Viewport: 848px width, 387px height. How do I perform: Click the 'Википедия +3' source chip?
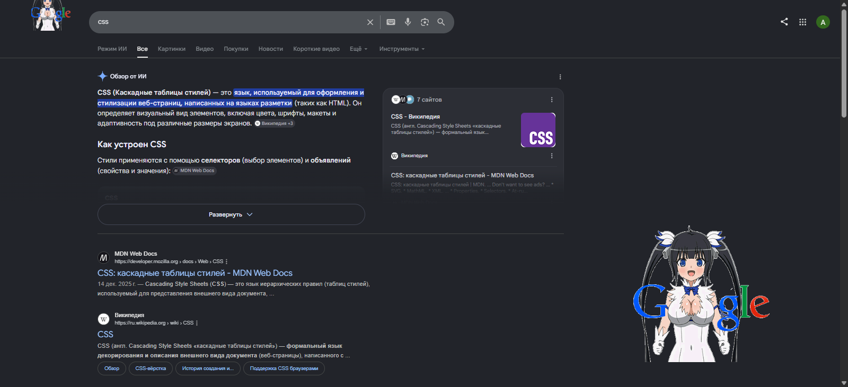(x=274, y=123)
